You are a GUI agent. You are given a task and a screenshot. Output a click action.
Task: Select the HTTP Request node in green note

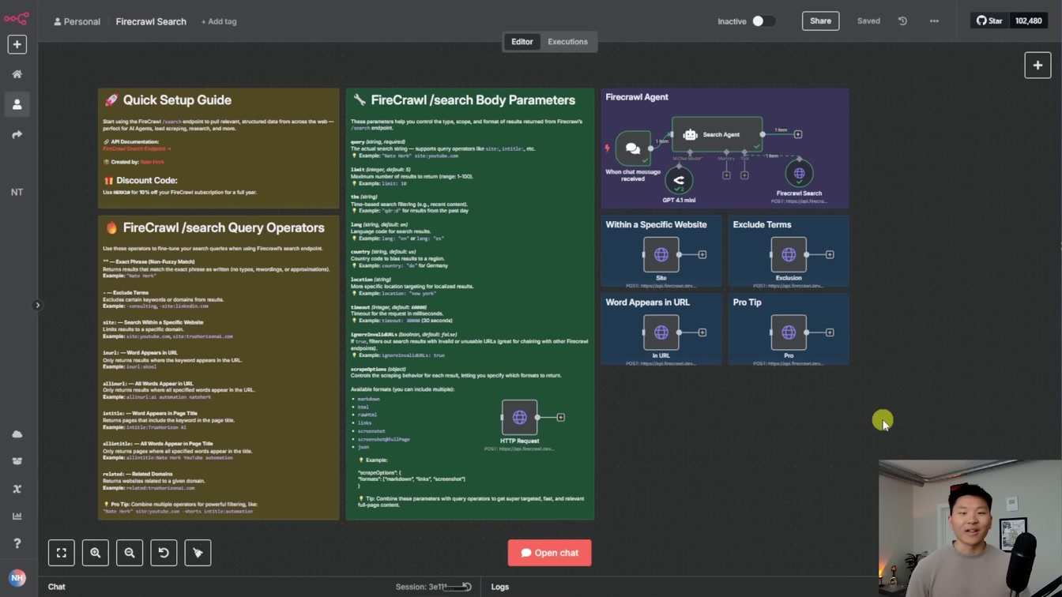(x=519, y=417)
